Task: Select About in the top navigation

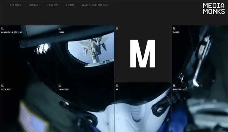Action: 70,5
